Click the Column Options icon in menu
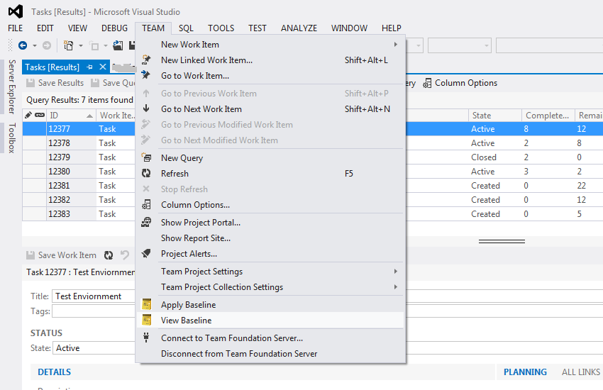The image size is (603, 390). 146,204
